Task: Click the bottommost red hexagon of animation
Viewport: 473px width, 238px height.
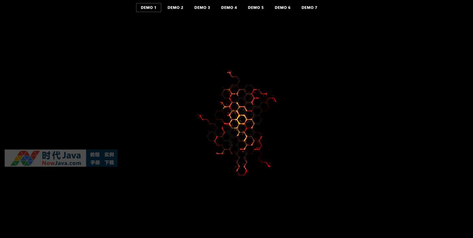Action: coord(242,171)
